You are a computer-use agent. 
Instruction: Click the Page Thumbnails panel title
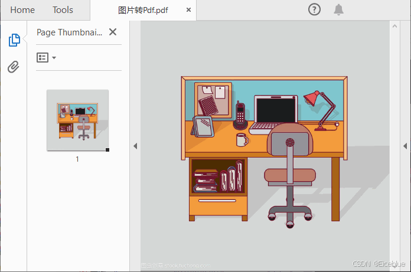69,32
